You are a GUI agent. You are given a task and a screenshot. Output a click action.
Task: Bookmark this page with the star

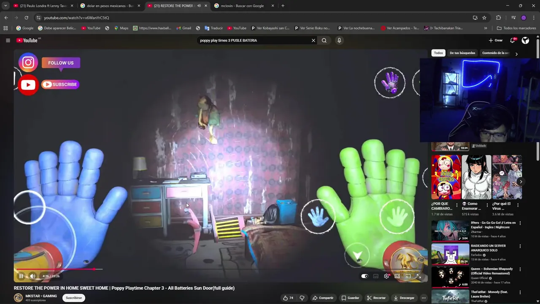pos(484,18)
